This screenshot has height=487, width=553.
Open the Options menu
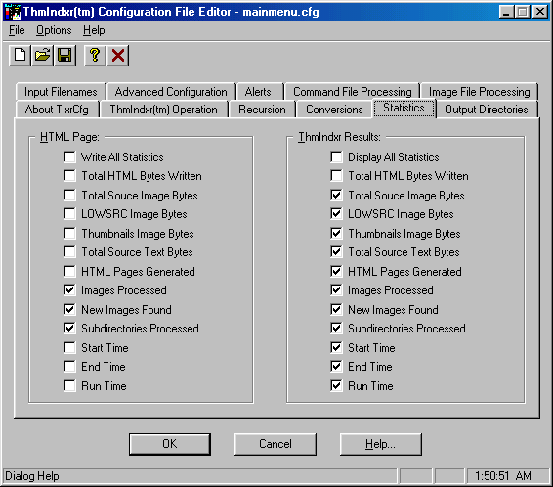click(54, 30)
